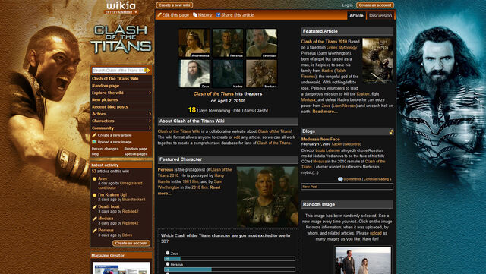Open the Magazine Creator preview thumbnail
Screen dimensions: 486x274
121,268
